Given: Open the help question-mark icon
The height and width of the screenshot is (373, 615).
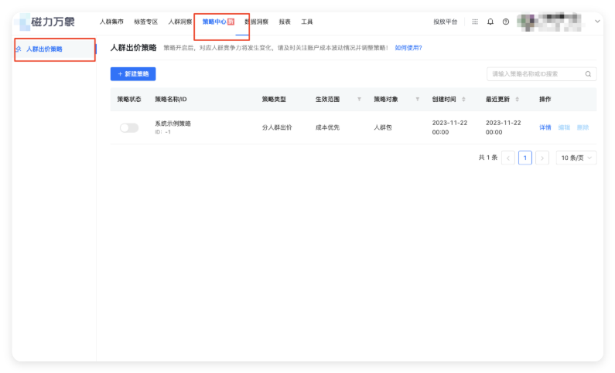Looking at the screenshot, I should point(506,22).
